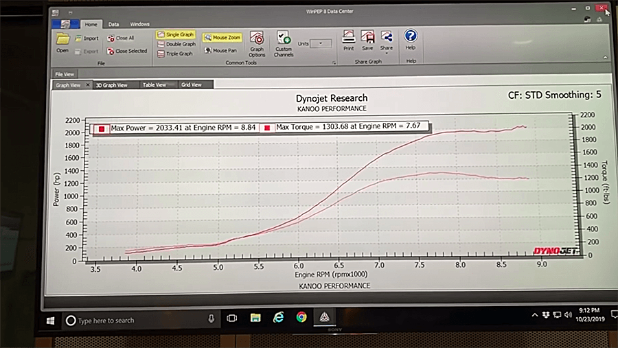The width and height of the screenshot is (618, 348).
Task: Click the microphone icon in the search box
Action: (211, 318)
